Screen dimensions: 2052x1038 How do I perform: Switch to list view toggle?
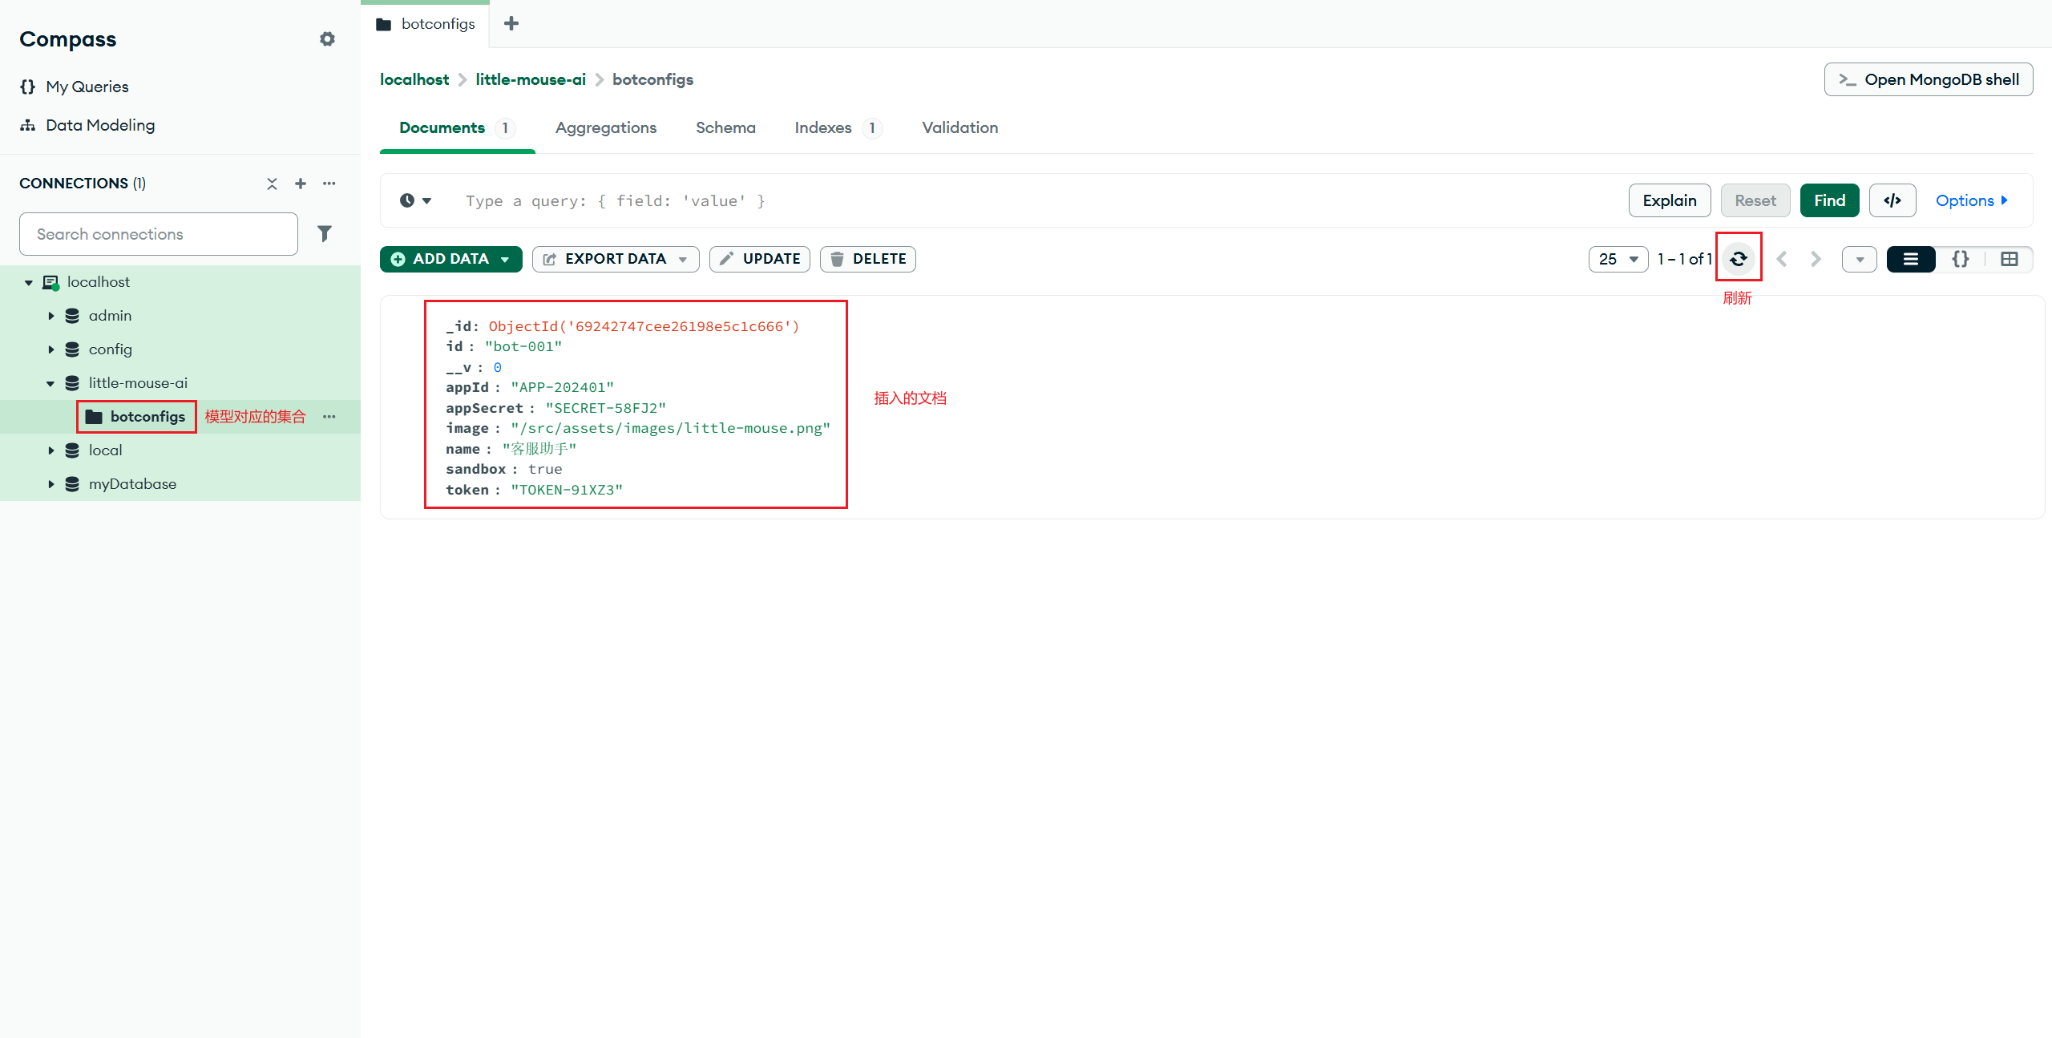(1911, 259)
